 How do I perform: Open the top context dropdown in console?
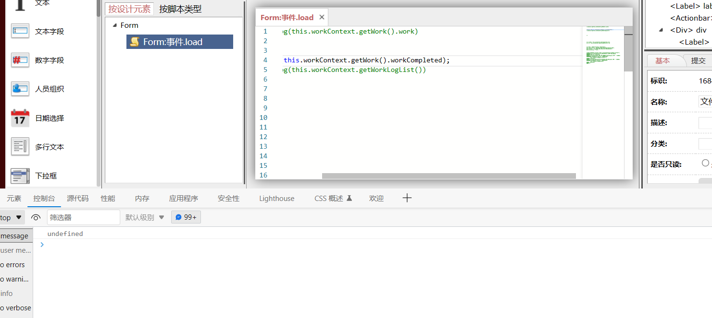[x=12, y=217]
